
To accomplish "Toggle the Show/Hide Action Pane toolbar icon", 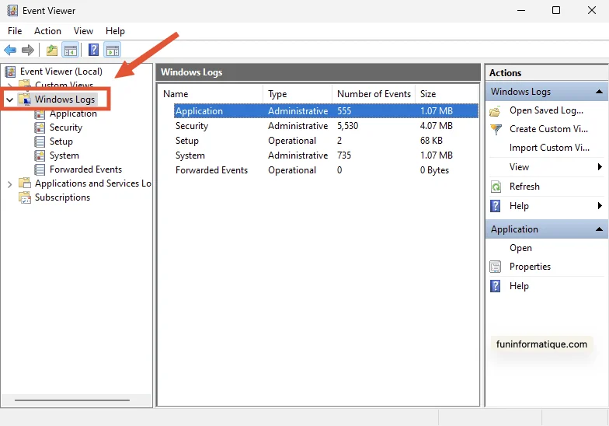I will pos(112,50).
